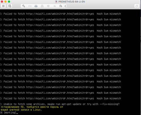
Task: Open virtual machine settings wrench icon
Action: click(x=23, y=6)
